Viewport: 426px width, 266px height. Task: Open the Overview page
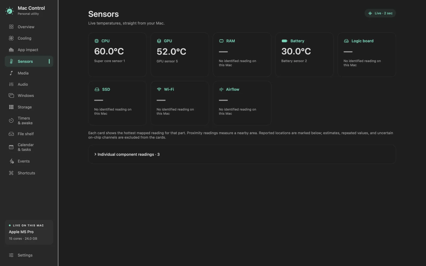point(29,27)
